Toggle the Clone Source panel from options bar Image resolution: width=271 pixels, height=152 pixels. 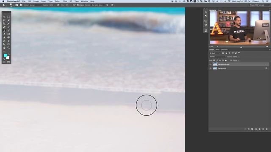pos(21,5)
